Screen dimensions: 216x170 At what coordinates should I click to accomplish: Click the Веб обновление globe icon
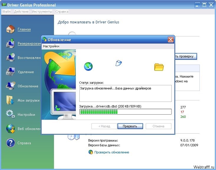click(10, 129)
